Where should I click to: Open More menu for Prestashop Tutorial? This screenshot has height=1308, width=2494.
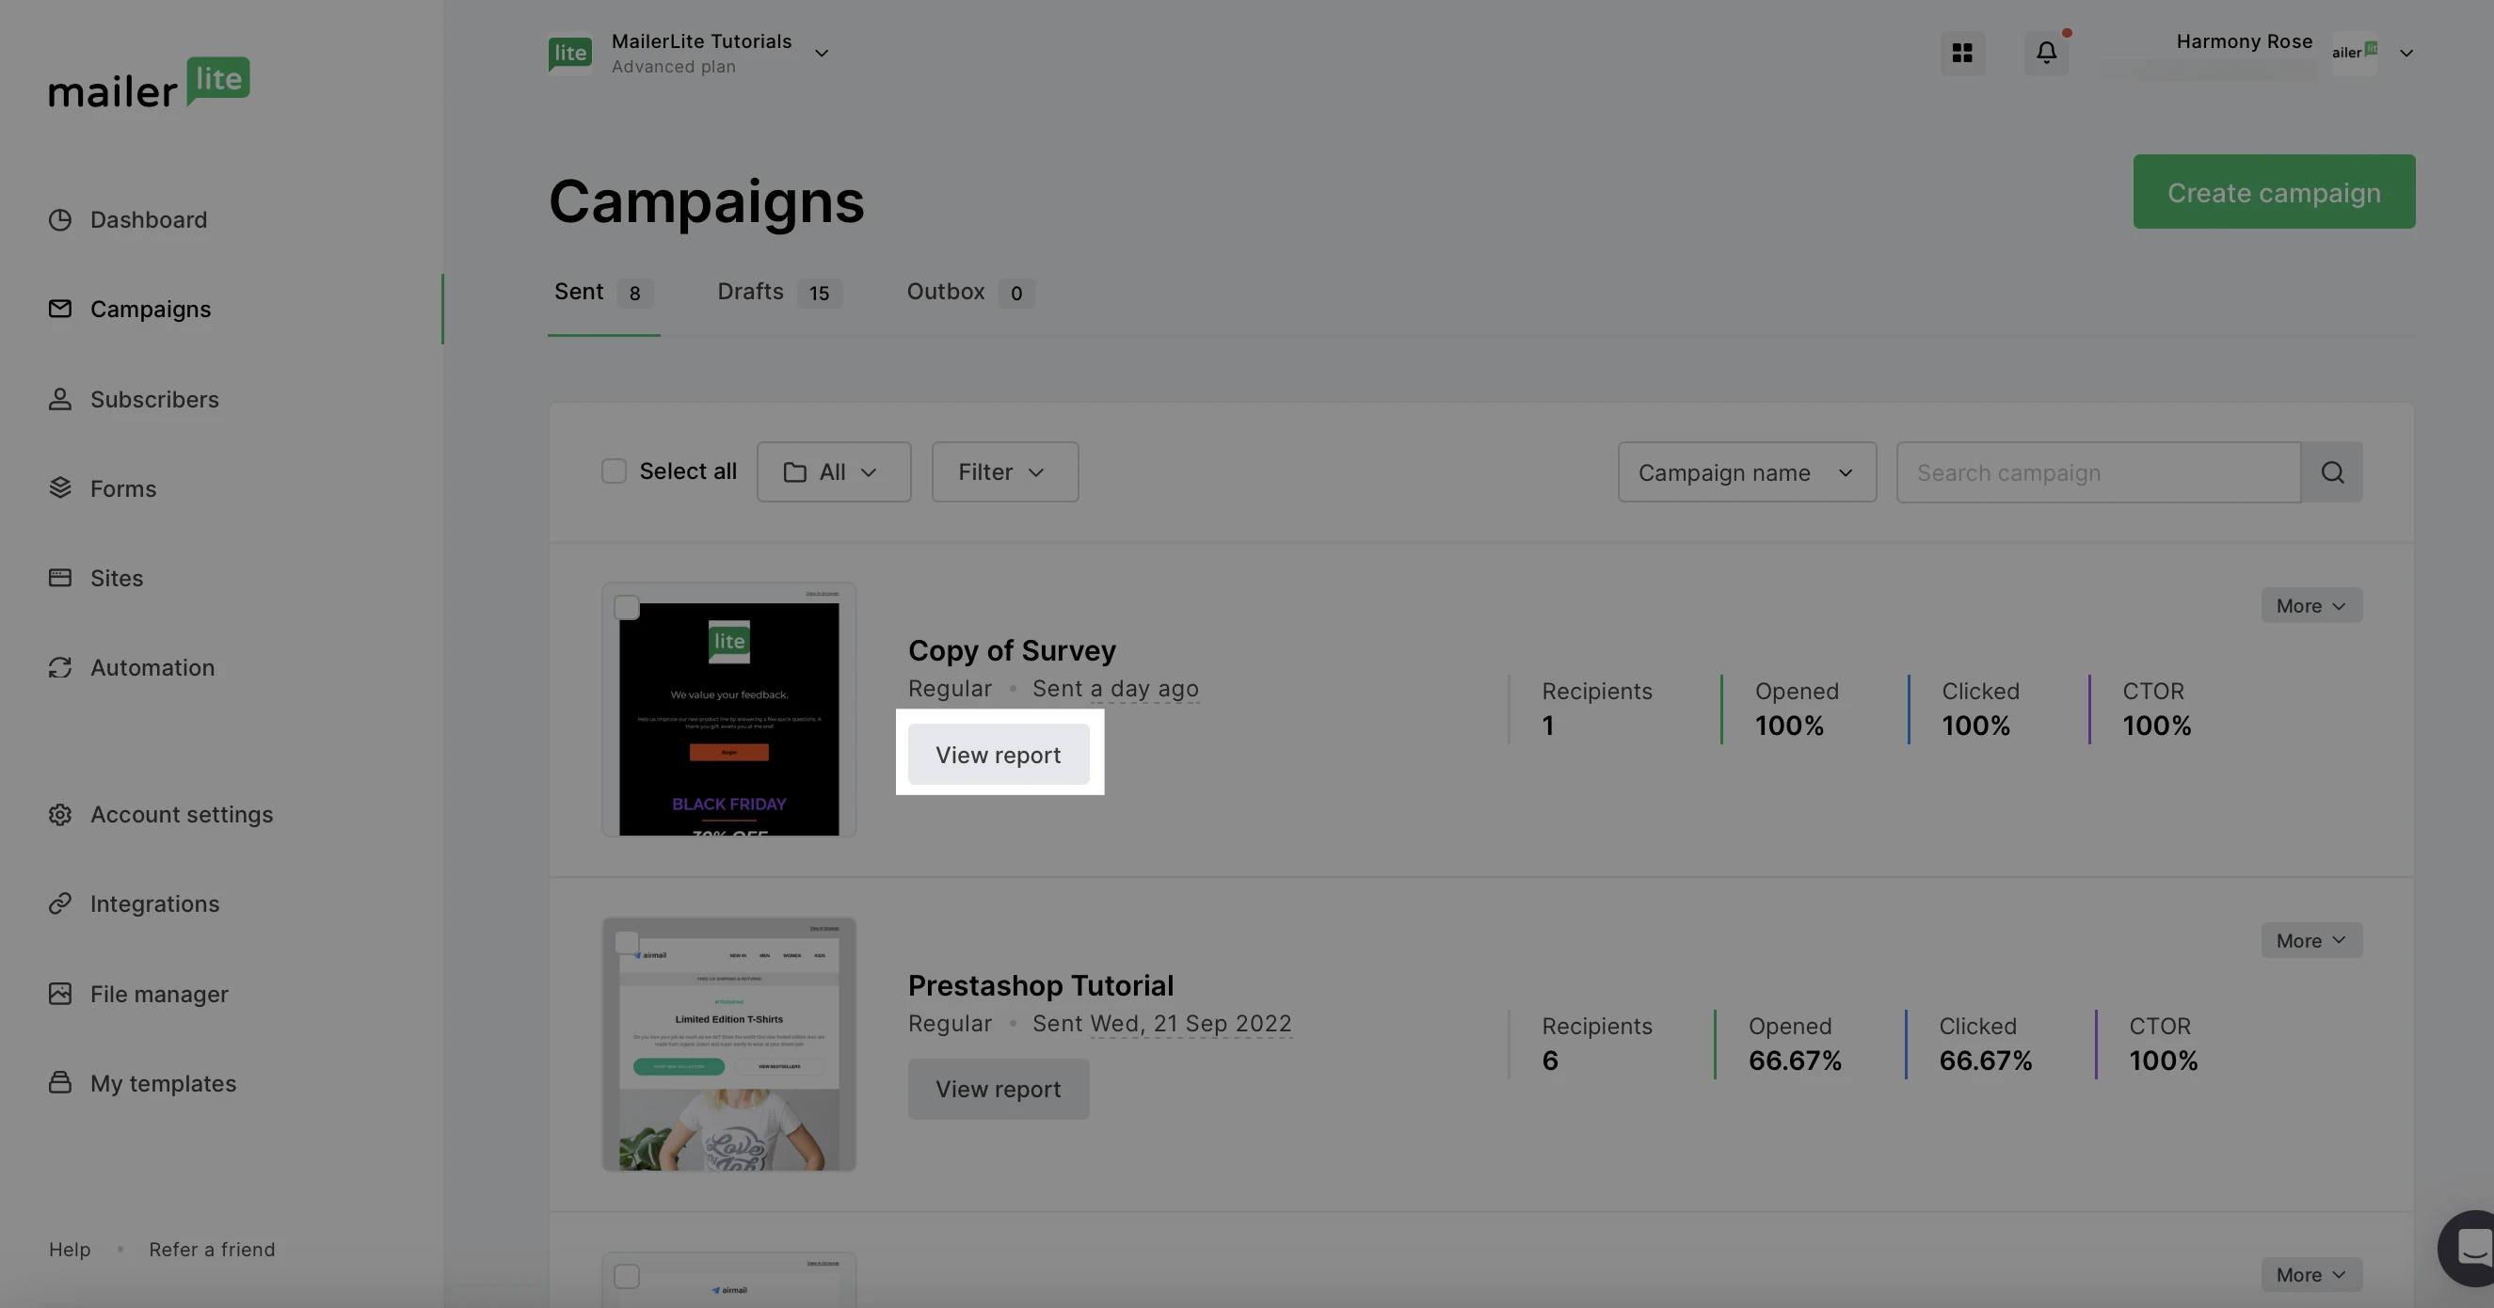tap(2311, 940)
